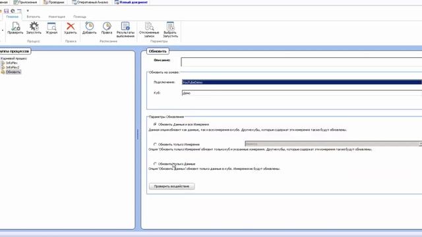Click the Выбрать Запустить icon
This screenshot has width=422, height=237.
point(170,30)
